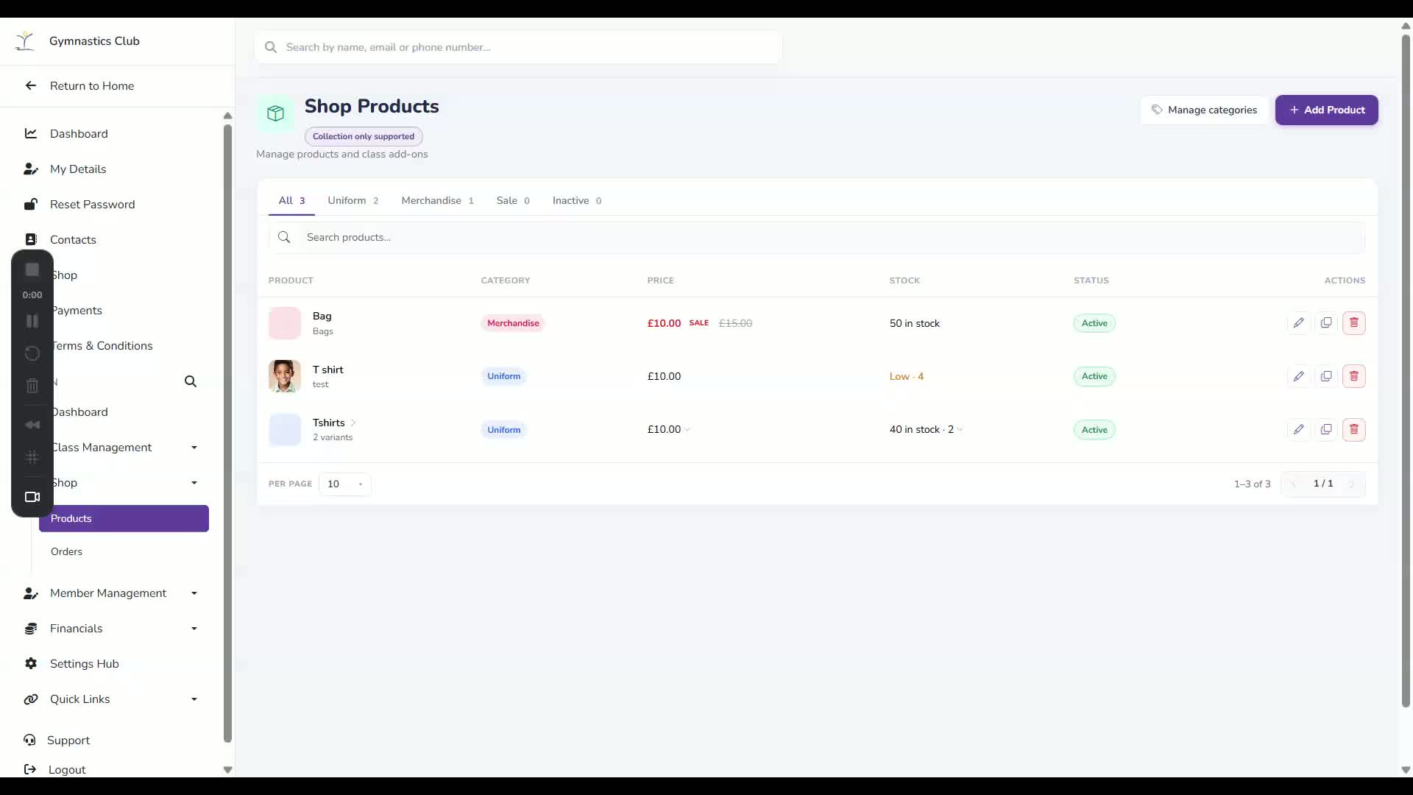1413x795 pixels.
Task: Open the T shirt product thumbnail
Action: [285, 376]
